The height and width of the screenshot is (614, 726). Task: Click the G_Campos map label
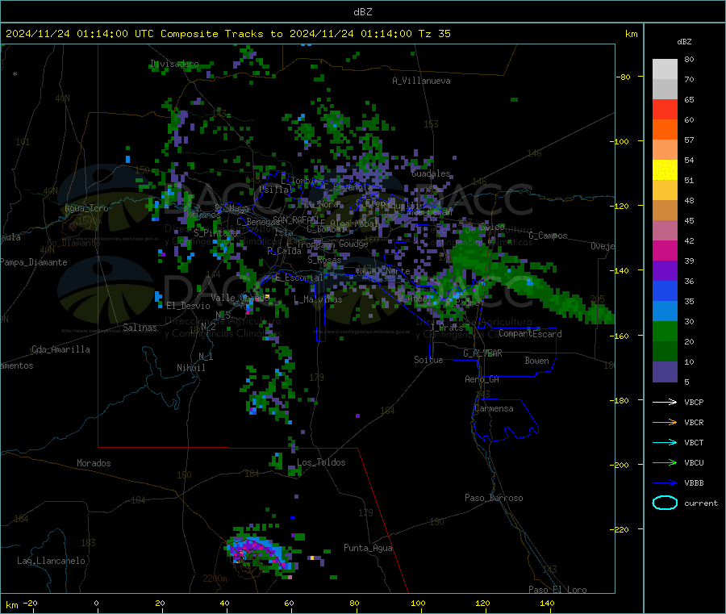[548, 236]
